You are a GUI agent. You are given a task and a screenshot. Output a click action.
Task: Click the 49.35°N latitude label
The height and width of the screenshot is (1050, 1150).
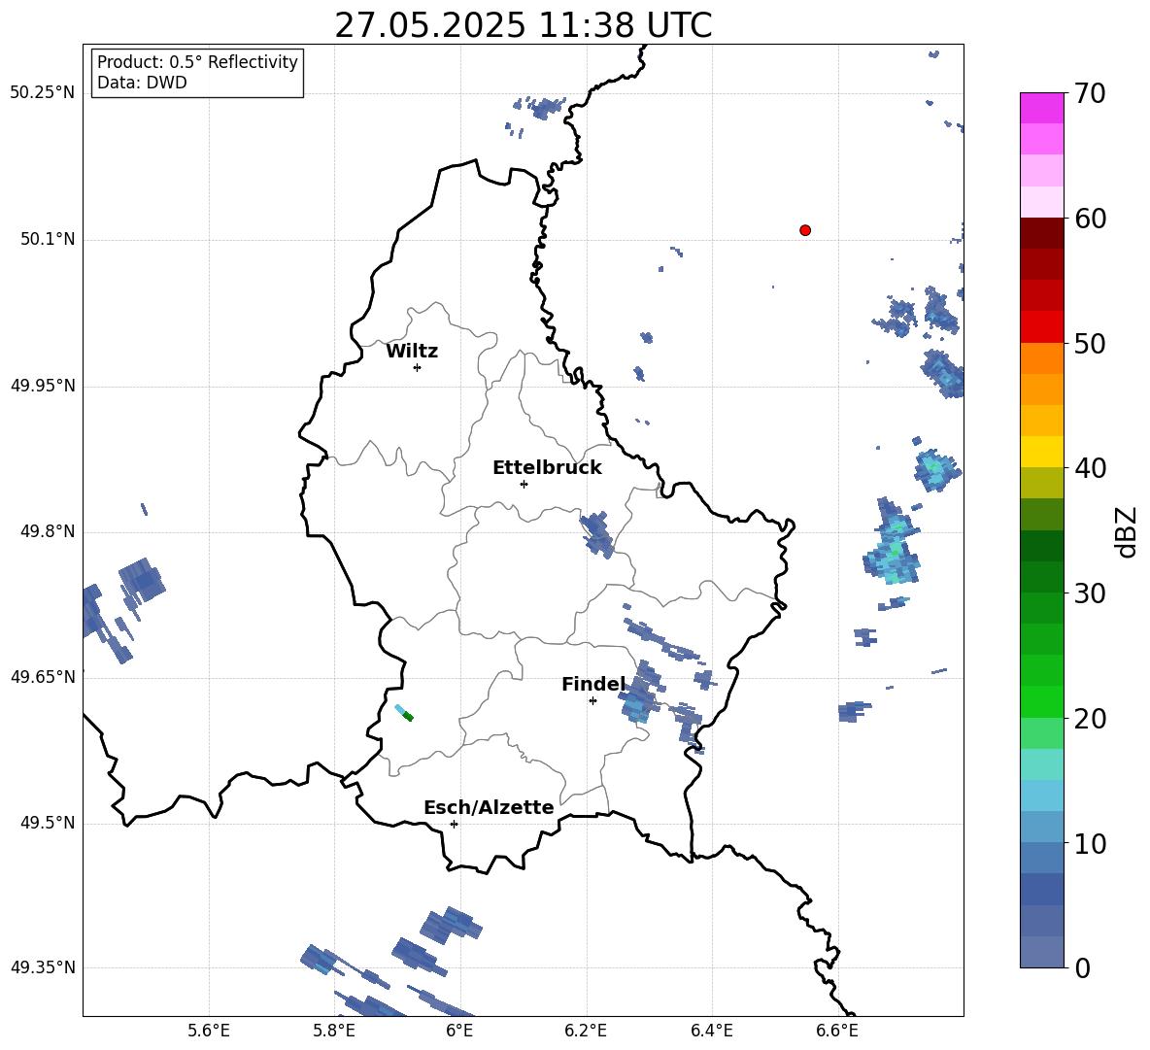click(x=43, y=967)
